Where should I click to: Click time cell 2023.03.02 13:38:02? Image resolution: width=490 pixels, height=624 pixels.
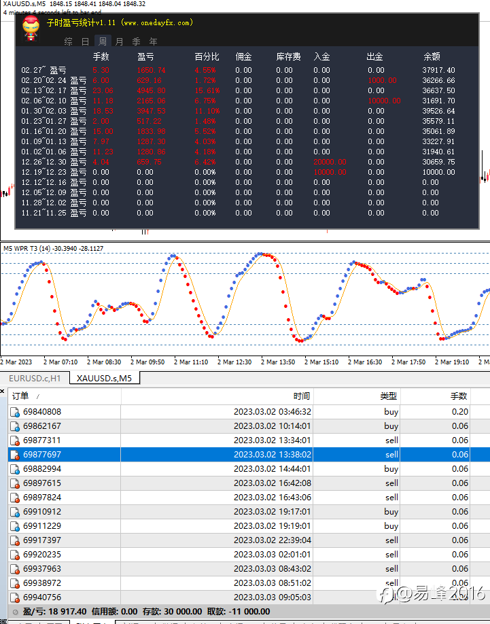click(x=273, y=455)
